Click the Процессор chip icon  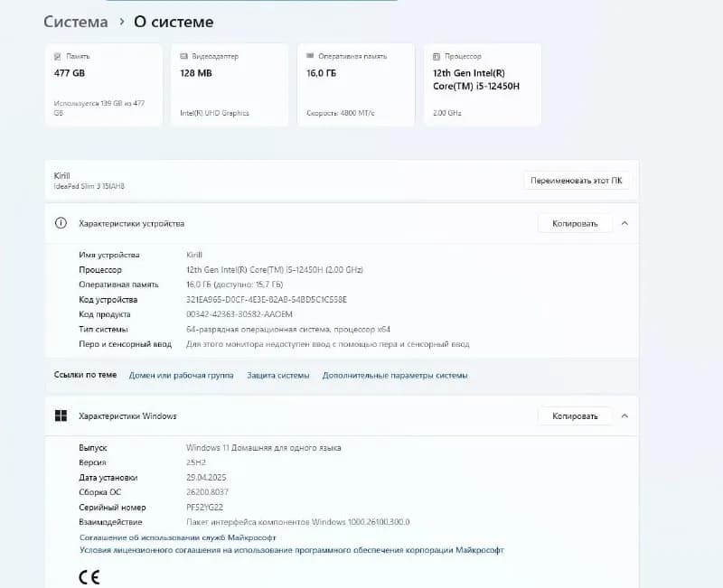(437, 56)
